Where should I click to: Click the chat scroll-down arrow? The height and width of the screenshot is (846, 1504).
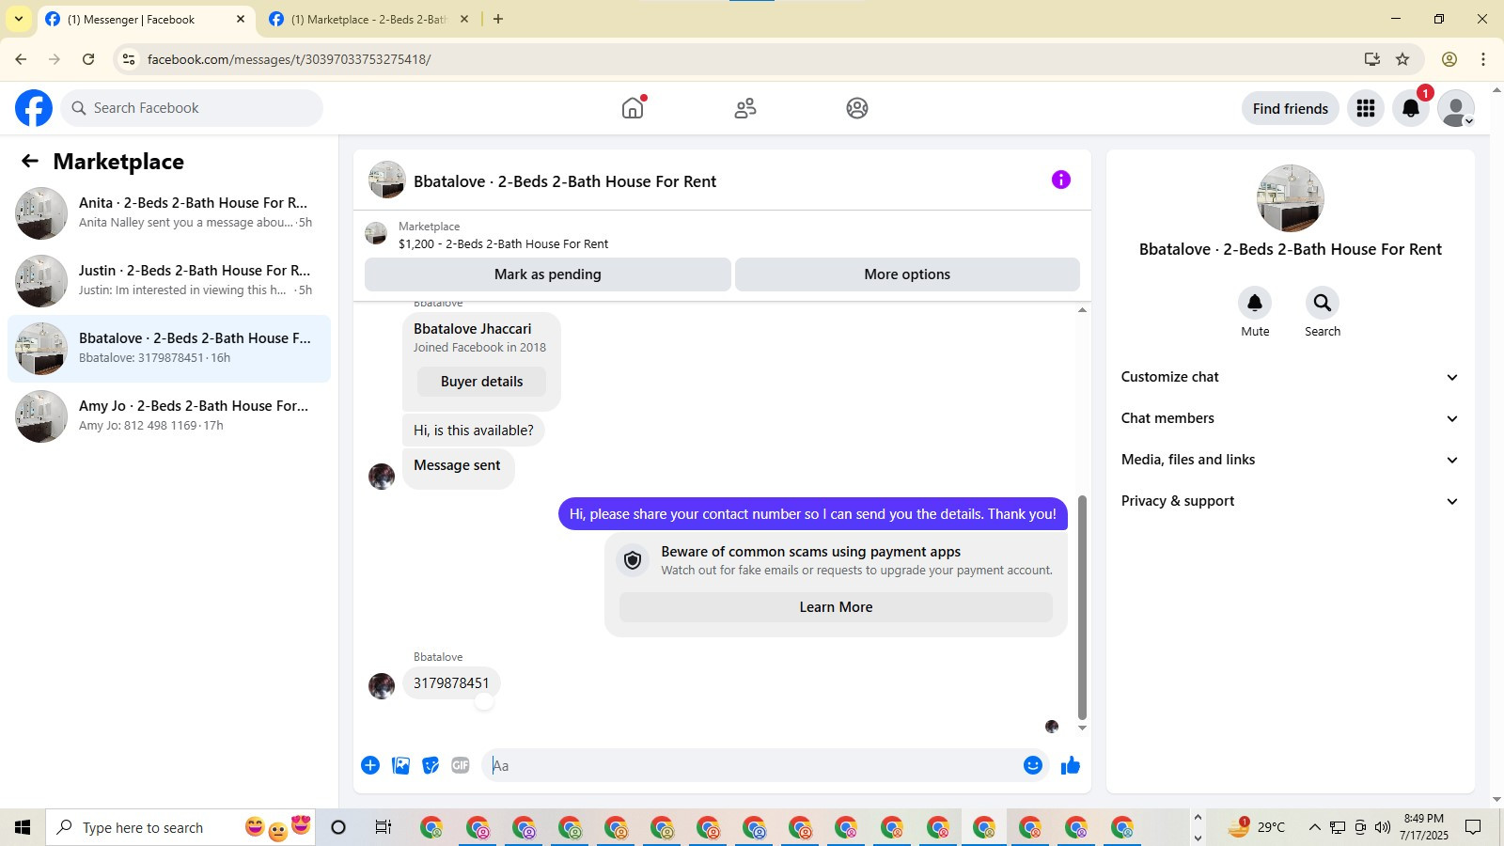pyautogui.click(x=1082, y=728)
